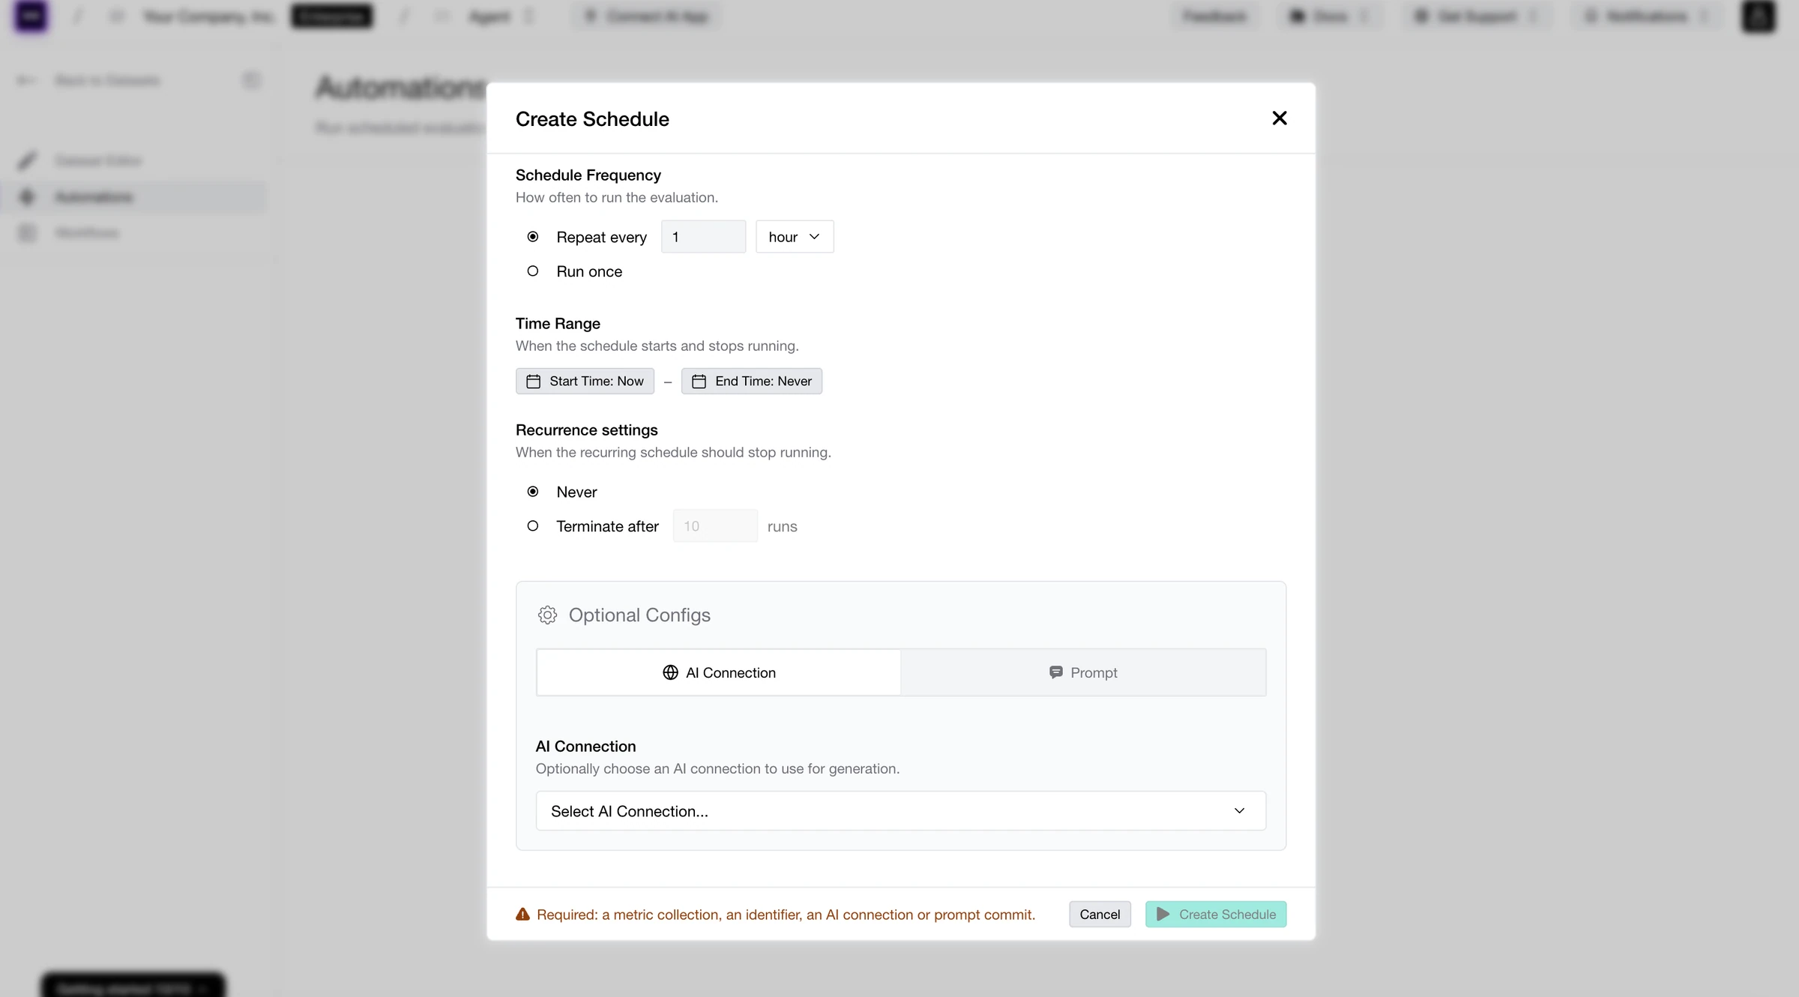The width and height of the screenshot is (1799, 997).
Task: Click the warning triangle icon
Action: (x=522, y=915)
